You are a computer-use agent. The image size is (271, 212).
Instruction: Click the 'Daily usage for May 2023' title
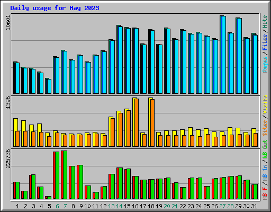(55, 8)
